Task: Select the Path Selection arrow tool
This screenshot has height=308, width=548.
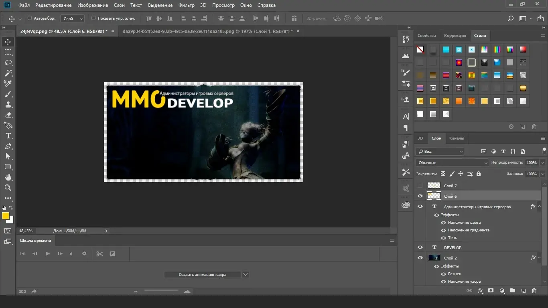Action: coord(8,156)
